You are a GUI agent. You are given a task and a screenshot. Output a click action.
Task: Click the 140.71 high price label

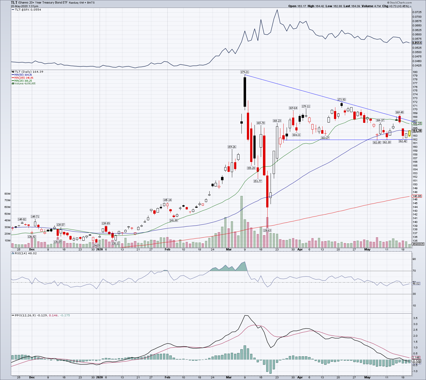pos(35,217)
